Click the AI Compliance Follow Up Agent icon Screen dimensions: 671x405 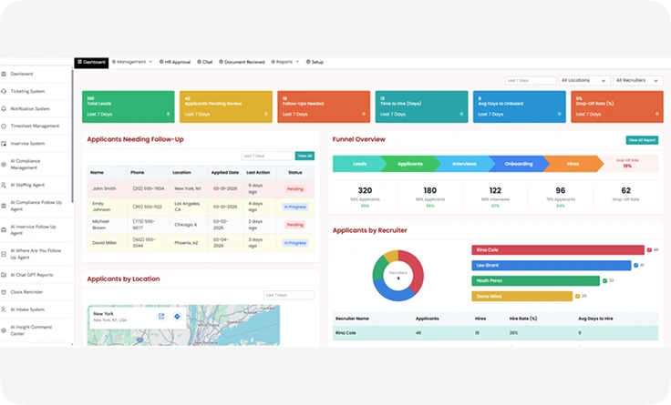coord(4,206)
